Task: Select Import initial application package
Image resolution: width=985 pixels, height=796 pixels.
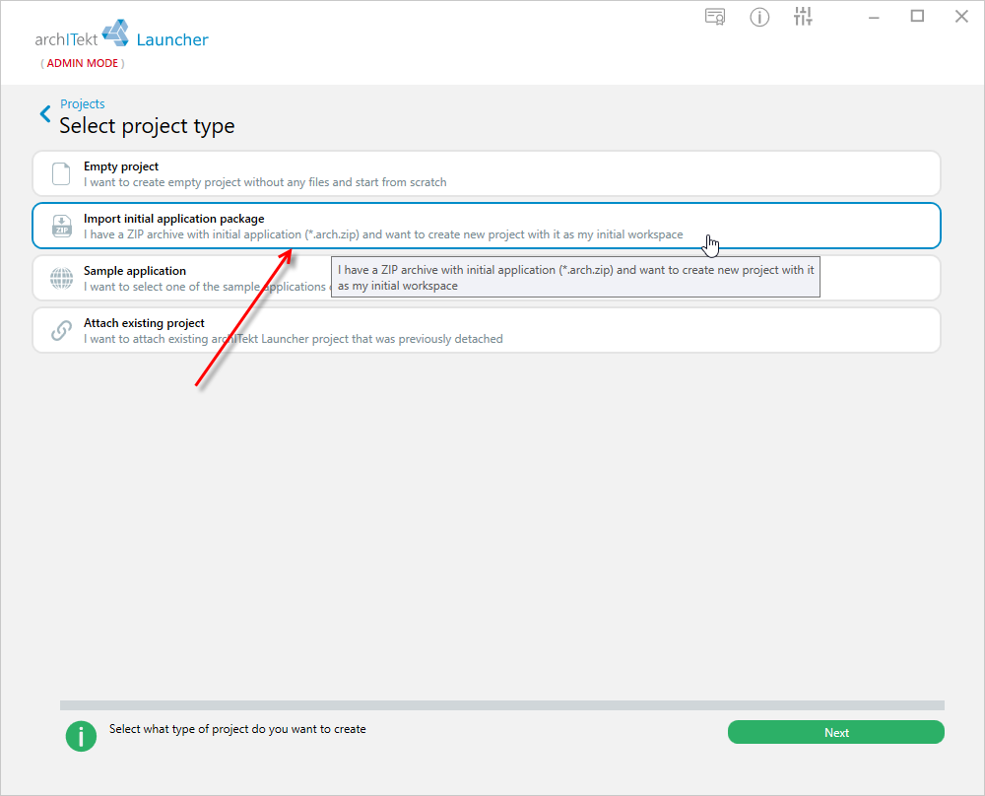Action: click(x=487, y=226)
